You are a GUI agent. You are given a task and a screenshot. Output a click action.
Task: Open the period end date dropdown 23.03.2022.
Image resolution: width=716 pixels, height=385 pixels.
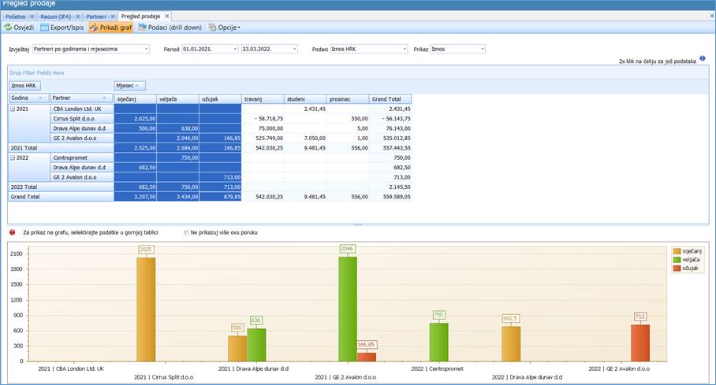point(295,49)
